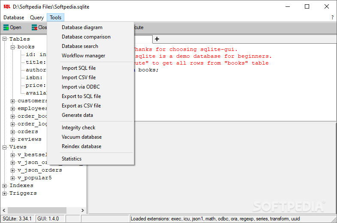Expand the orders table node

coord(13,132)
